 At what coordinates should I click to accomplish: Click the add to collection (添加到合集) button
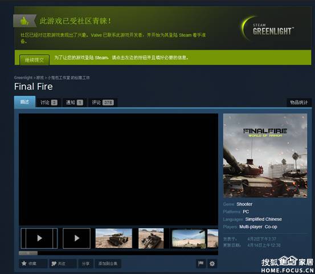[x=108, y=264]
